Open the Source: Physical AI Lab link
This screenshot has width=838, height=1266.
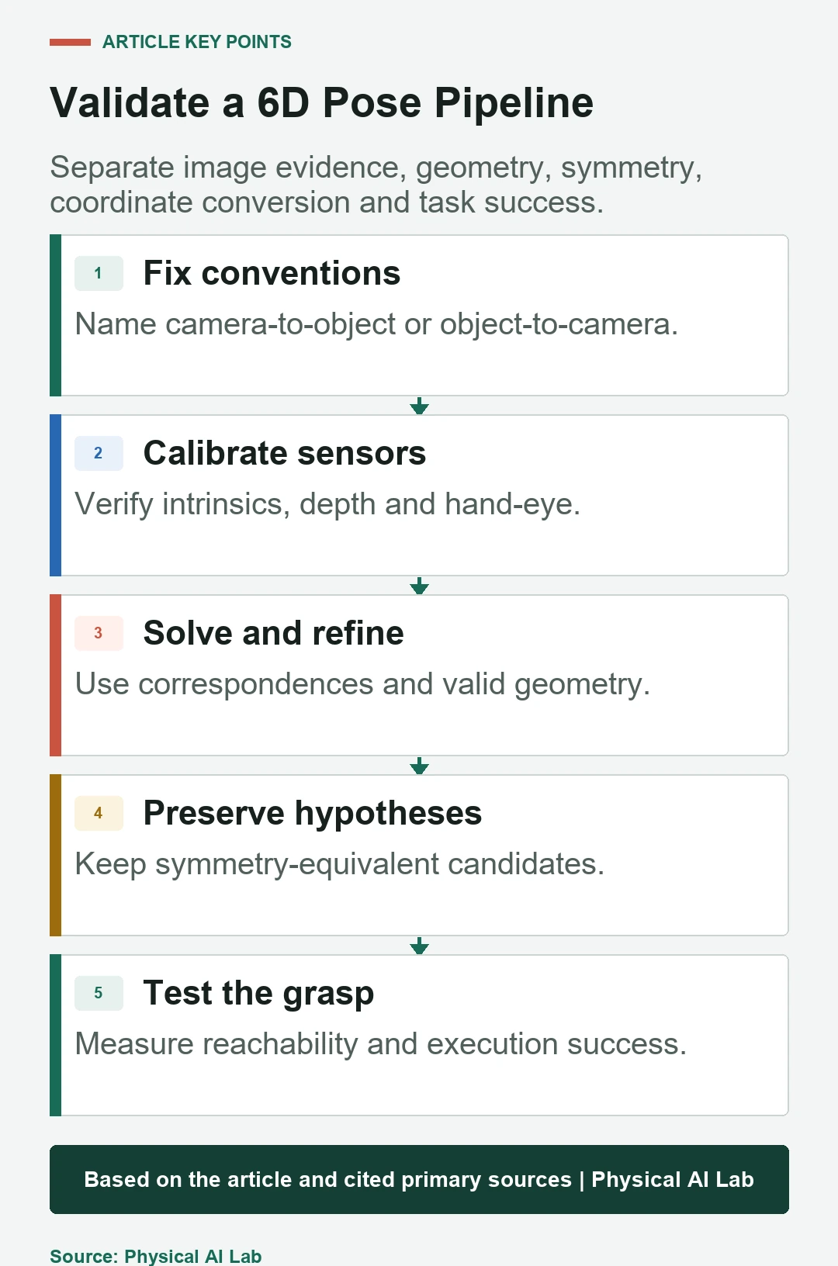(x=156, y=1256)
